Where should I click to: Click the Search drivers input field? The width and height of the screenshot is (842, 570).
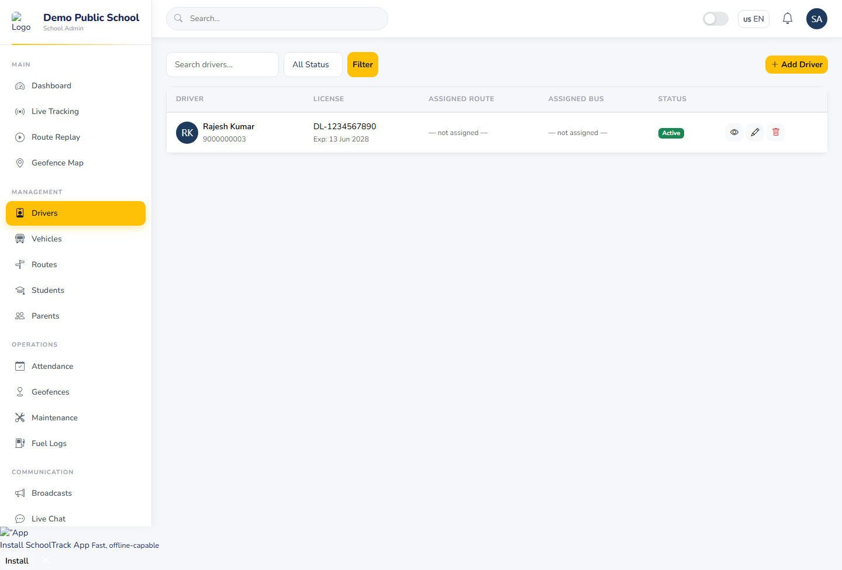(222, 64)
